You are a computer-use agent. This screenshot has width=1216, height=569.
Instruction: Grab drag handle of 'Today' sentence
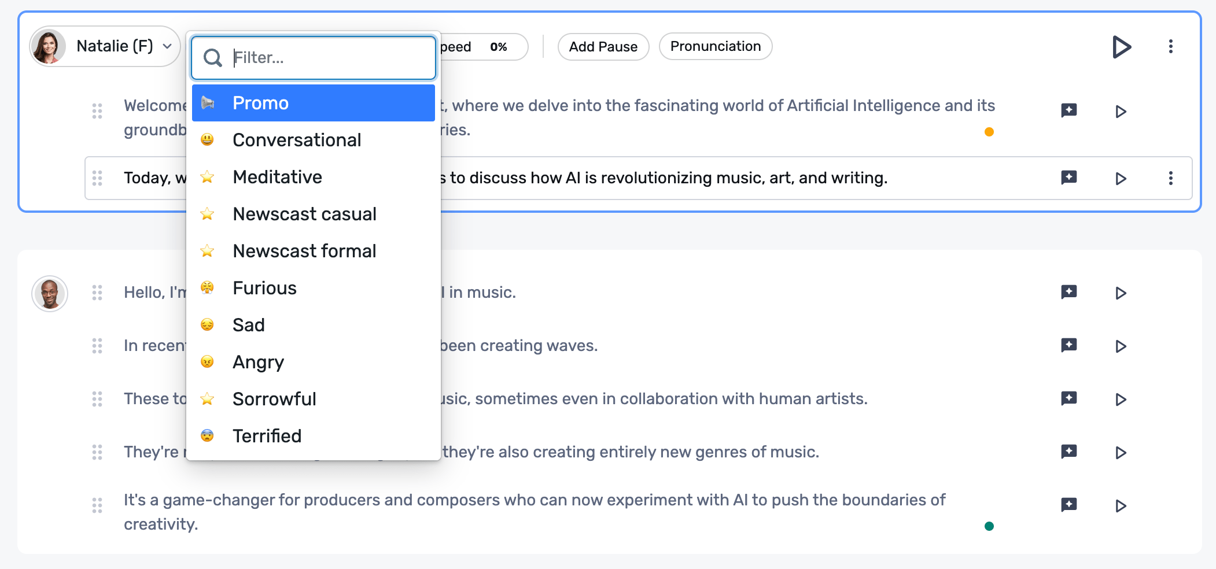(x=97, y=178)
